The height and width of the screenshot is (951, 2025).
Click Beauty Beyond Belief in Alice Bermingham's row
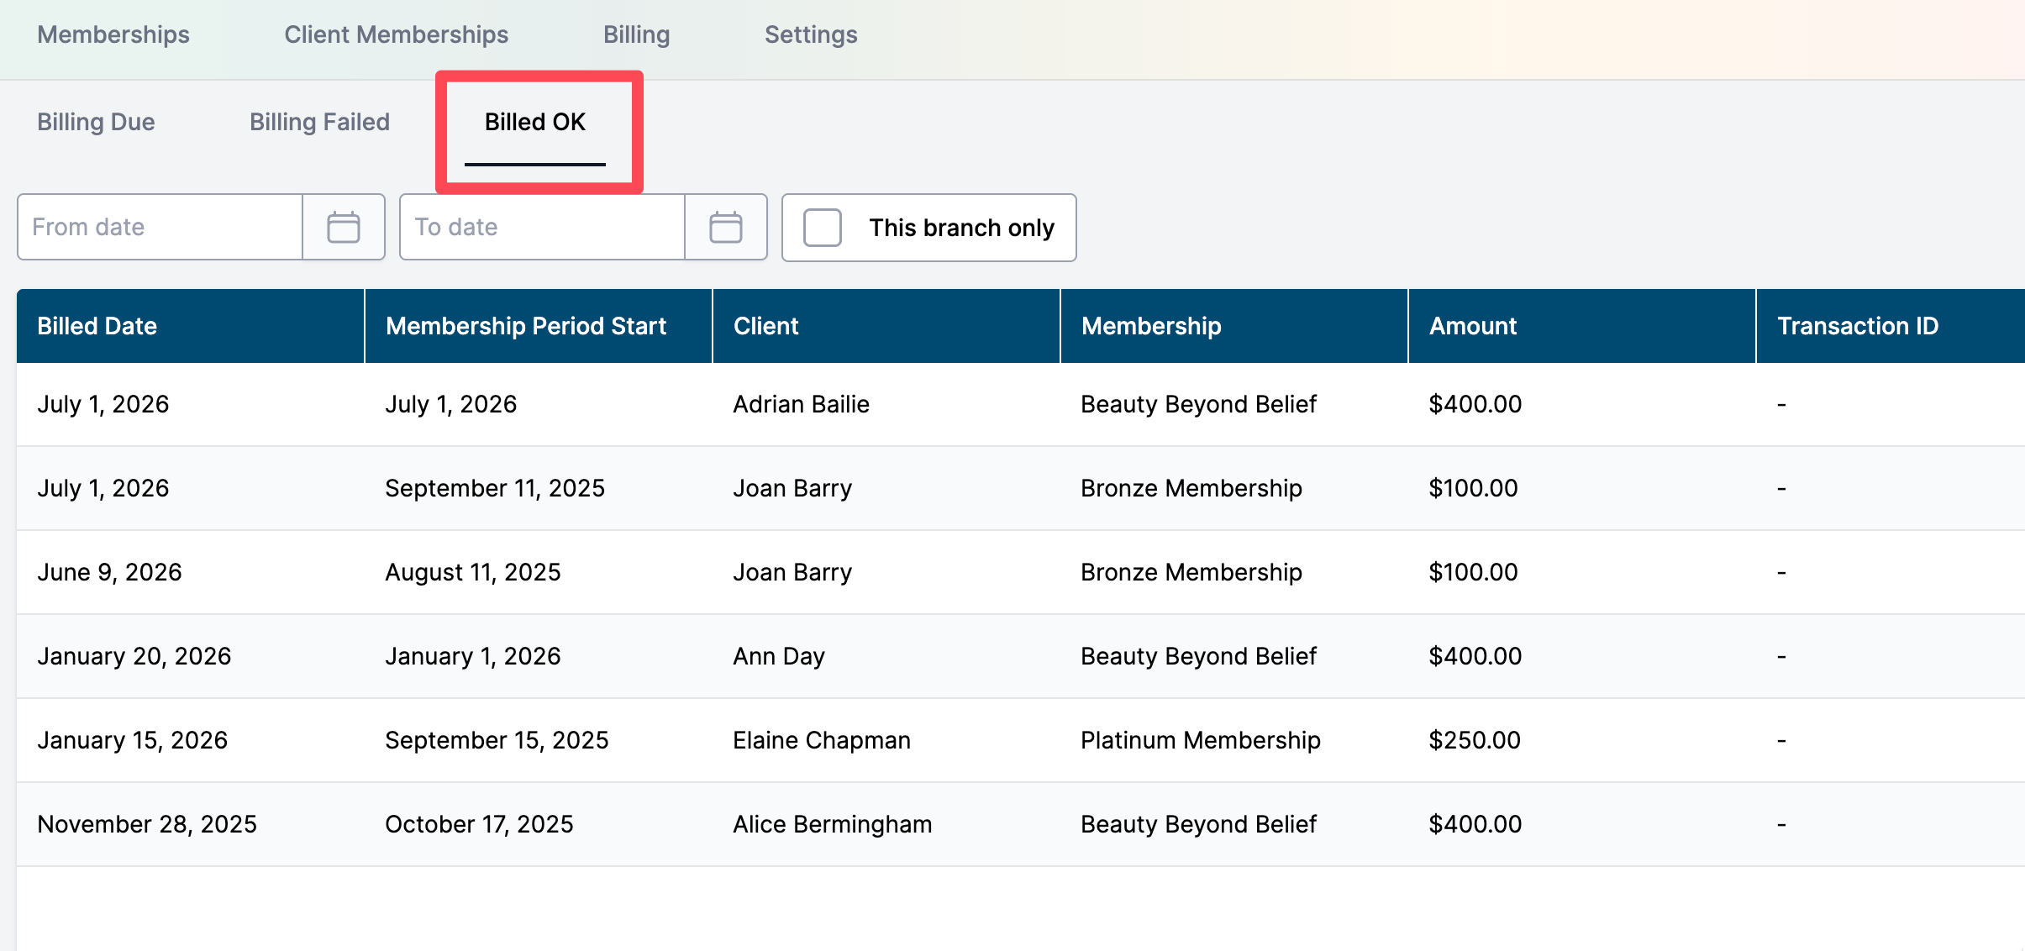1199,824
